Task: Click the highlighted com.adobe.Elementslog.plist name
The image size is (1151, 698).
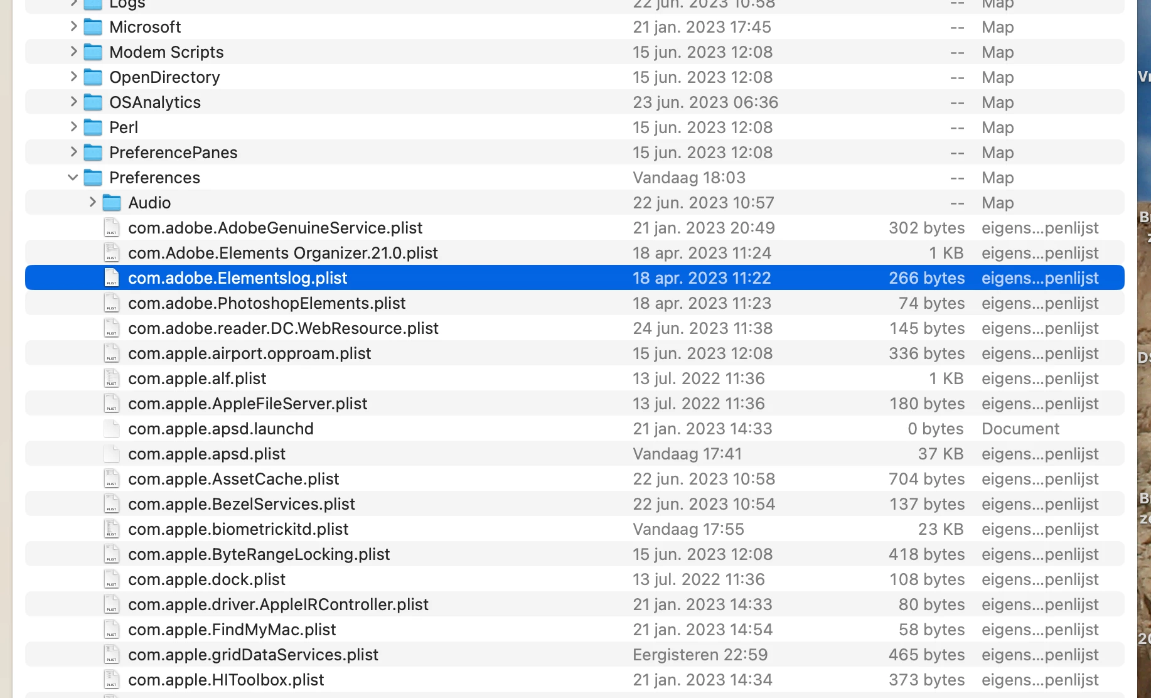Action: (238, 278)
